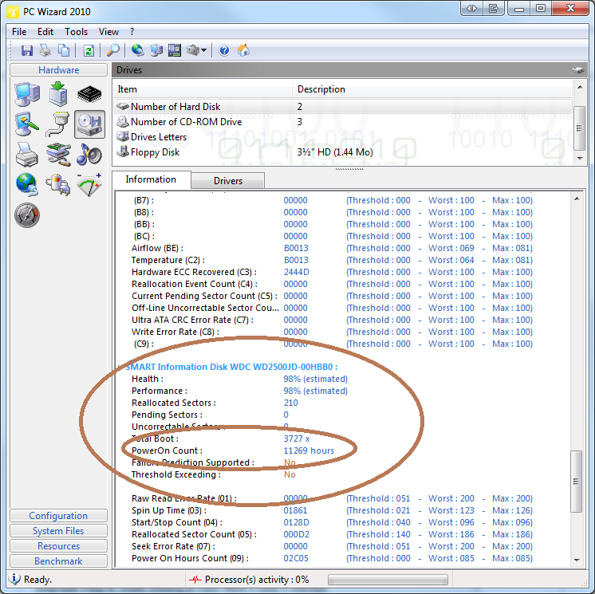This screenshot has width=595, height=594.
Task: Click the globe web update toolbar icon
Action: tap(137, 50)
